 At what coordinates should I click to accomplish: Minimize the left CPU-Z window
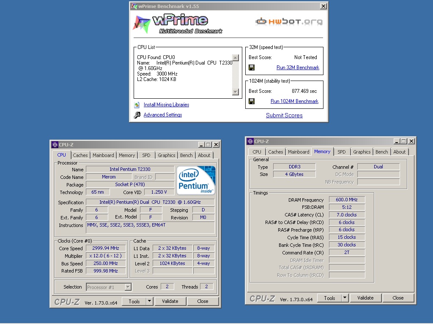pos(201,145)
